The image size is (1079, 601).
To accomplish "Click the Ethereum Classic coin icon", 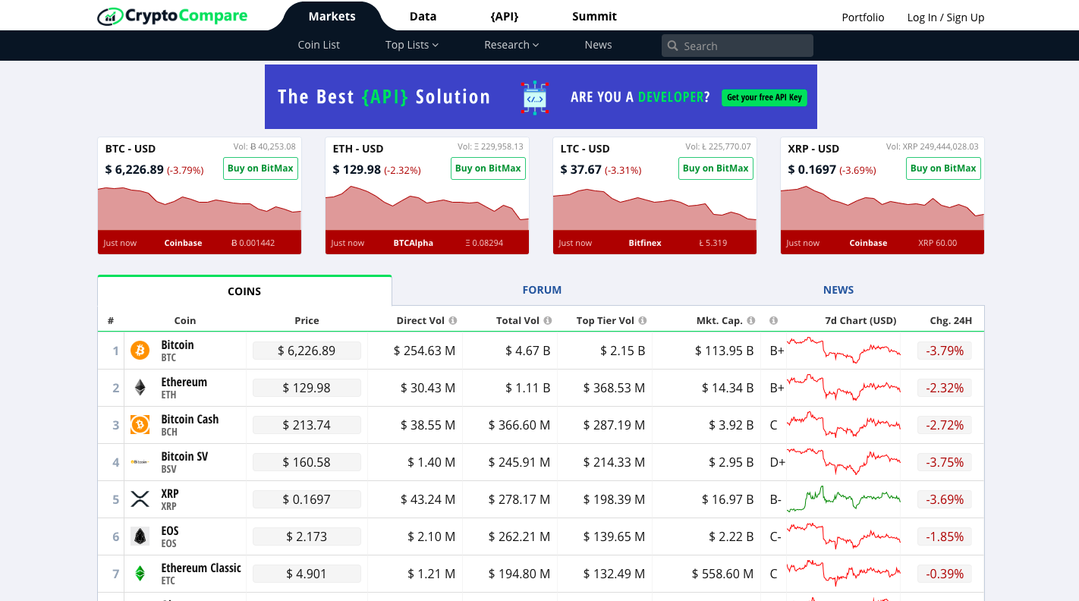I will tap(140, 574).
